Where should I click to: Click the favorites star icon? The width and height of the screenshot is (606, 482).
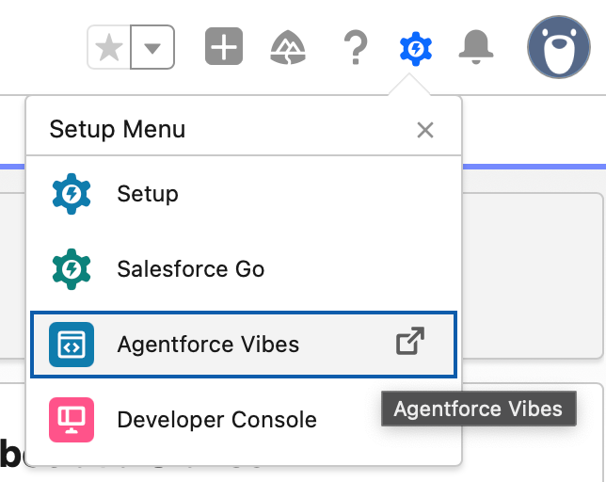109,47
